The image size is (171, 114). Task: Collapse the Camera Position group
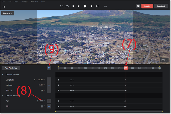pos(3,74)
